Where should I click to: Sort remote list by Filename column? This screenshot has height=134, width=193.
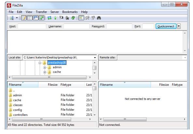point(125,85)
